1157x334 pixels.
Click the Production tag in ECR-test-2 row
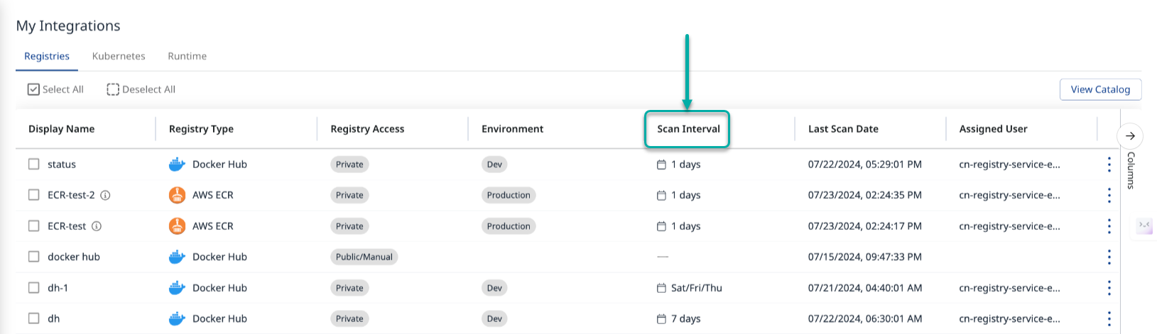509,195
